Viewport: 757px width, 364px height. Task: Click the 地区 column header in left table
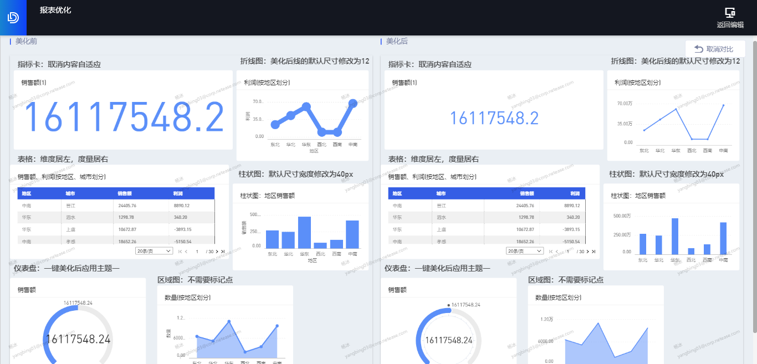27,194
